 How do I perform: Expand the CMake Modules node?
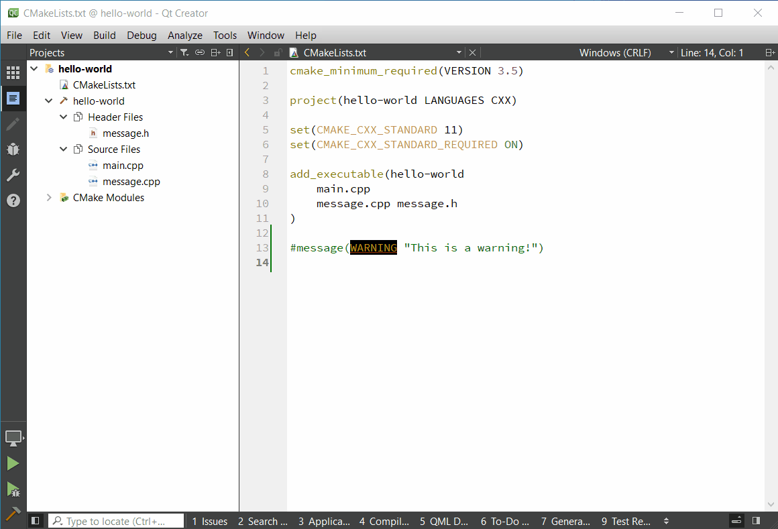[x=49, y=198]
